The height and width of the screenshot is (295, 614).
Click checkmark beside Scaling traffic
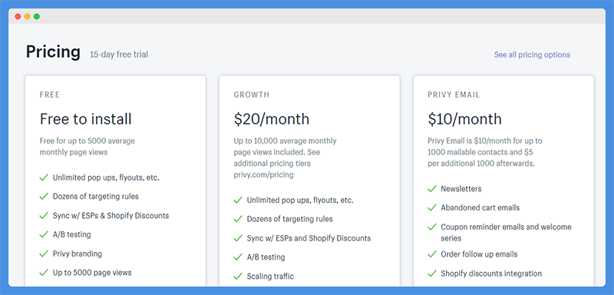(x=238, y=277)
